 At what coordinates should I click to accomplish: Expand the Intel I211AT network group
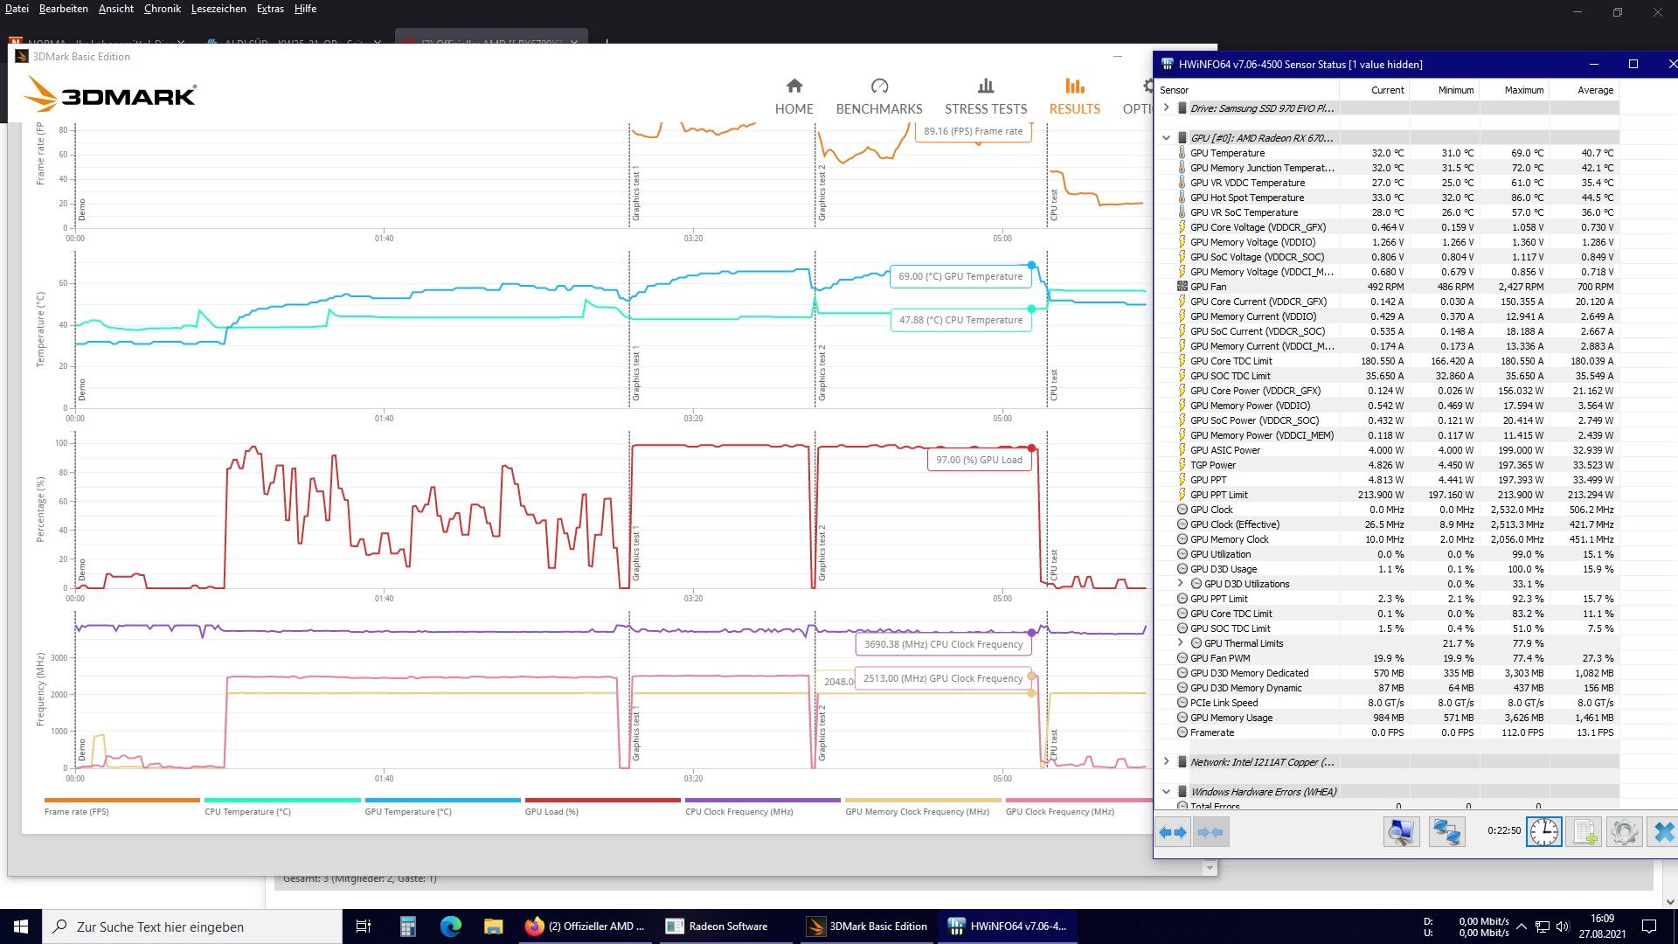(1166, 762)
